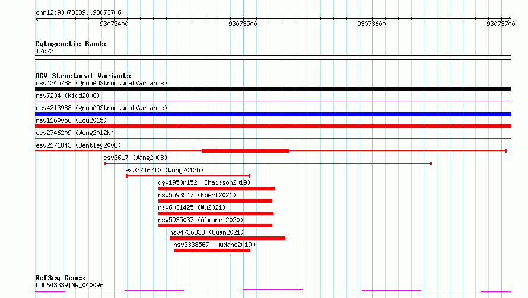The height and width of the screenshot is (298, 528).
Task: Open the nsv4736833 (Quan2021) label
Action: pos(206,232)
